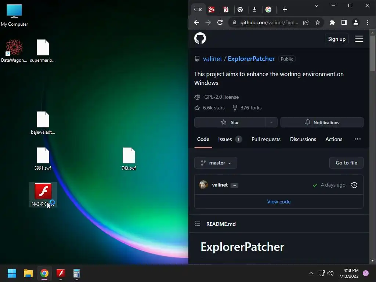
Task: Show hidden system tray icons
Action: click(311, 273)
